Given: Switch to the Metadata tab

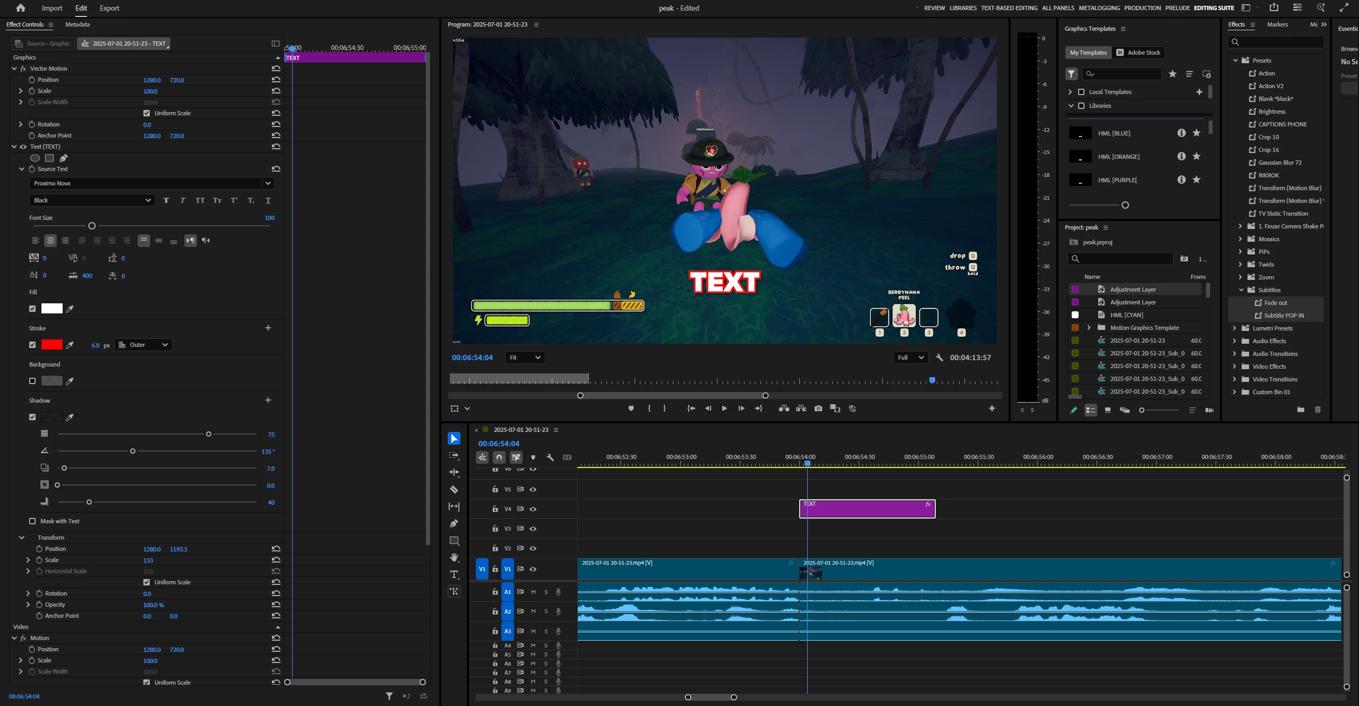Looking at the screenshot, I should (78, 24).
